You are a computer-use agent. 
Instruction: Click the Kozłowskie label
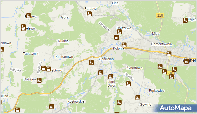click(x=76, y=101)
